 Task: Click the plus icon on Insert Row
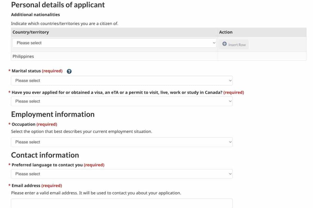click(x=224, y=44)
